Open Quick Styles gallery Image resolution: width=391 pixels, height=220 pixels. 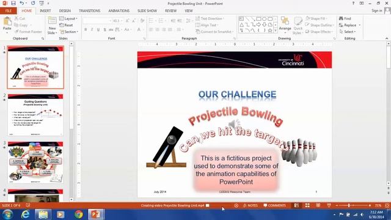[298, 26]
